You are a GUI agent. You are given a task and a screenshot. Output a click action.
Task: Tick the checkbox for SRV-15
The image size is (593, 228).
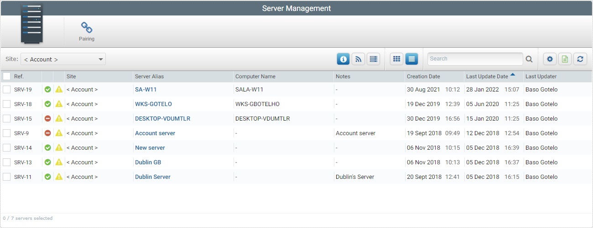(x=6, y=119)
